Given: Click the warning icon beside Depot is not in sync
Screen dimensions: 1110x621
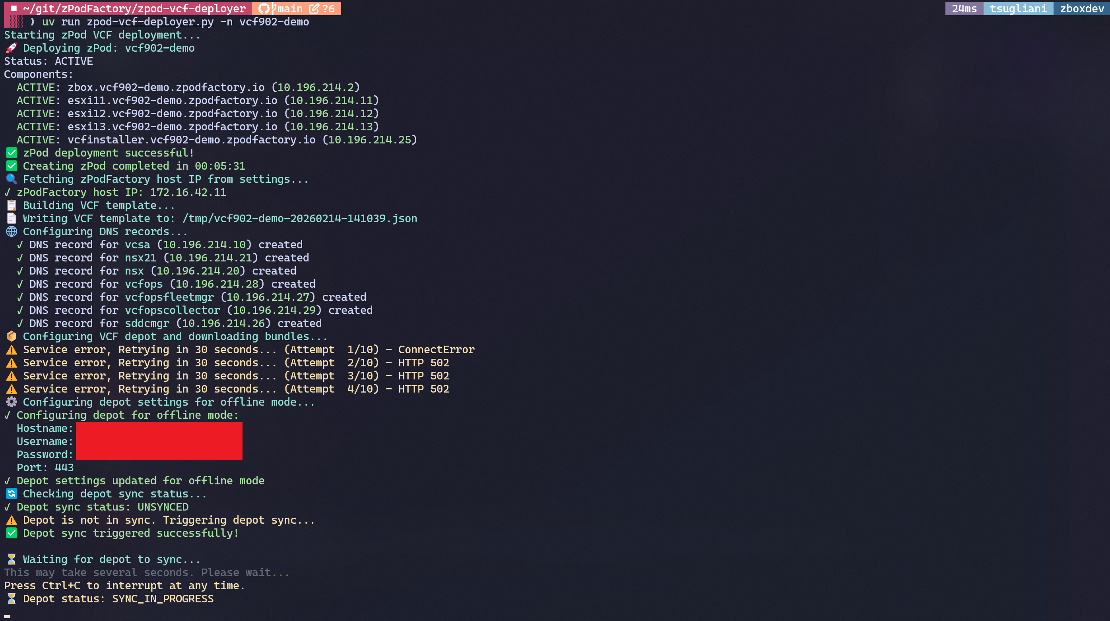Looking at the screenshot, I should [x=11, y=520].
